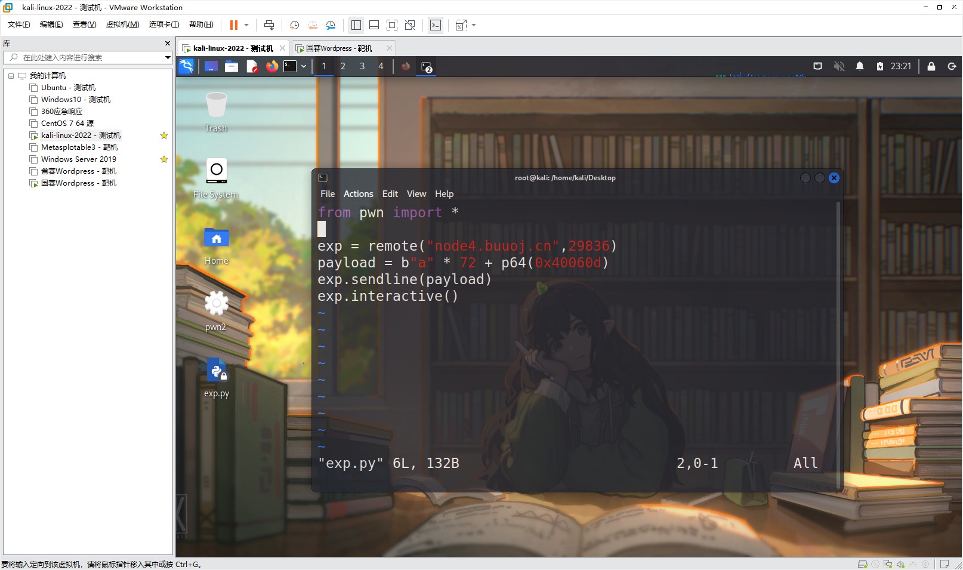Pause the virtual machine with the orange button
Viewport: 963px width, 570px height.
click(x=234, y=25)
